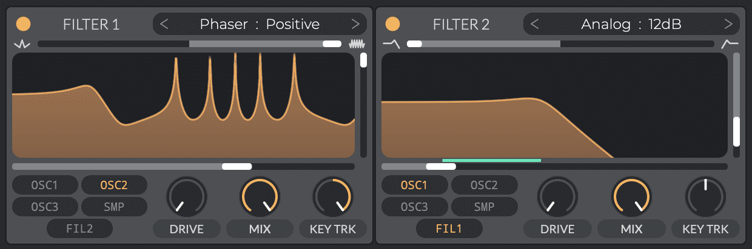Click high-pass shape icon in Filter 2
Screen dimensions: 752x249
coord(730,44)
